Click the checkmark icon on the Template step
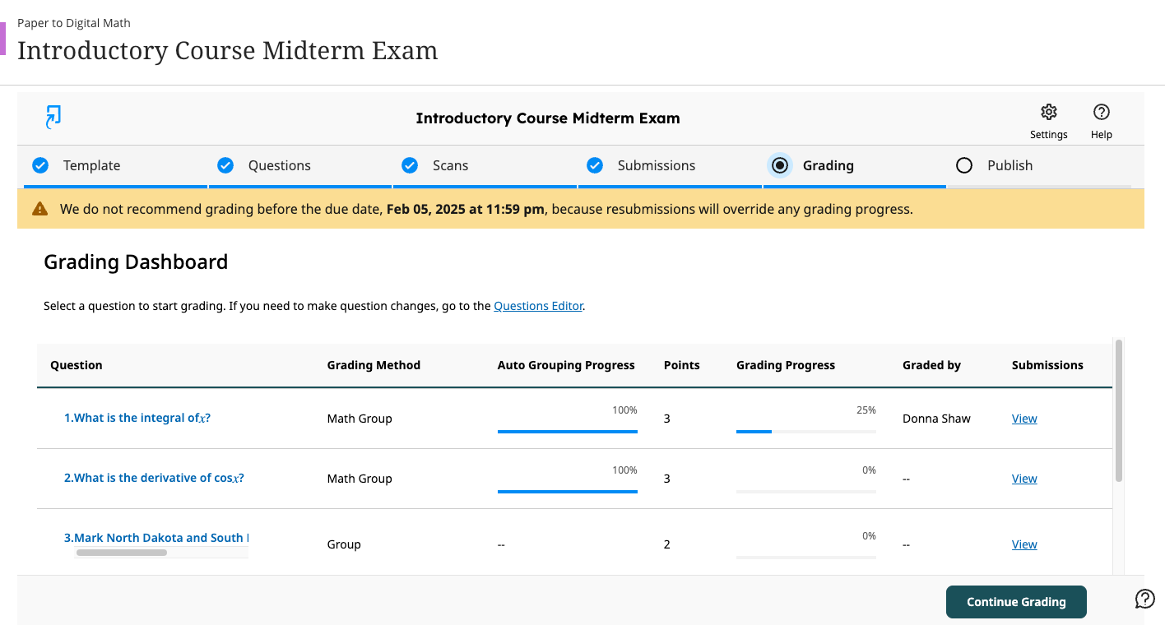 pos(39,165)
